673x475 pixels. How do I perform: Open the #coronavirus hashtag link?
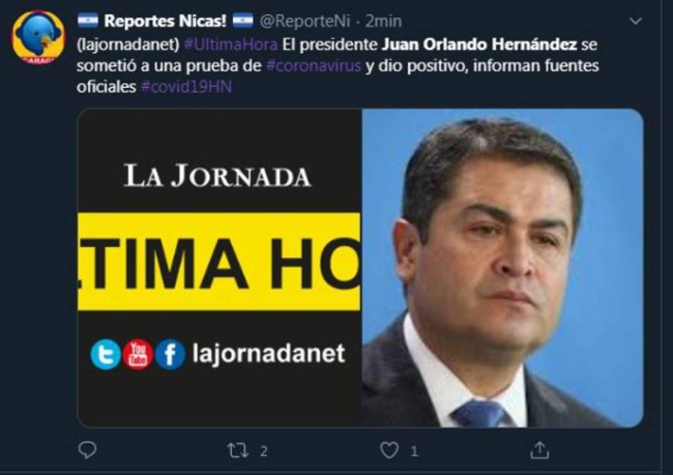coord(314,65)
